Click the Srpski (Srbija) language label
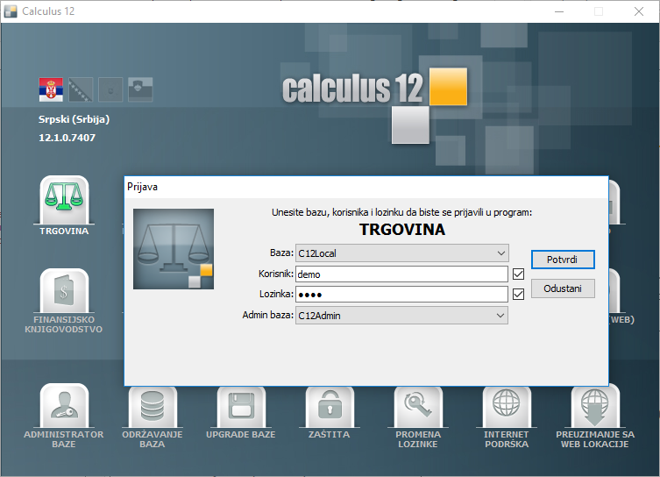This screenshot has height=477, width=660. point(75,119)
